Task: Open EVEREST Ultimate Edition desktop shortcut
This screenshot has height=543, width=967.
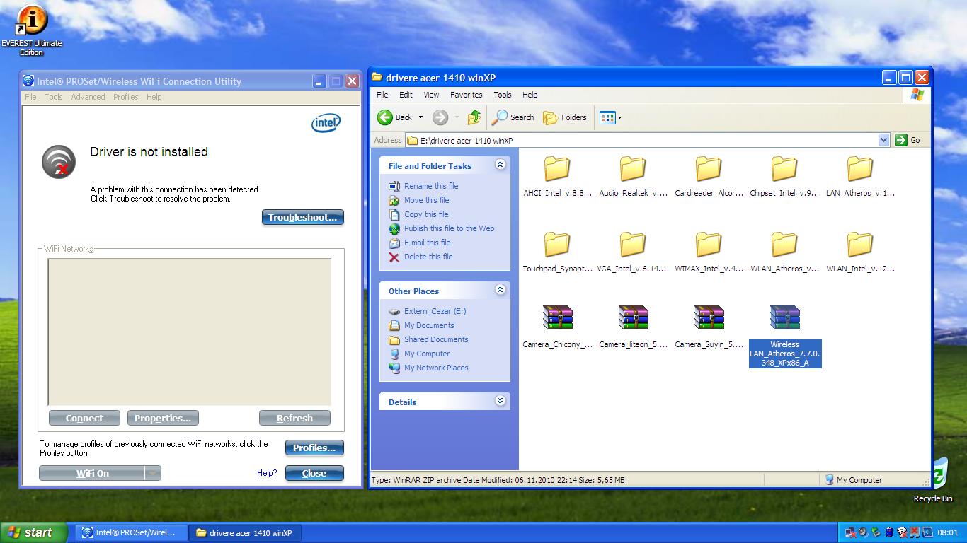Action: coord(31,31)
